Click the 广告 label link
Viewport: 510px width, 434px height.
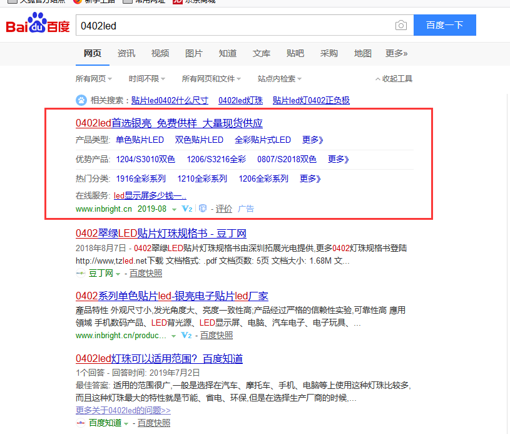(x=245, y=209)
